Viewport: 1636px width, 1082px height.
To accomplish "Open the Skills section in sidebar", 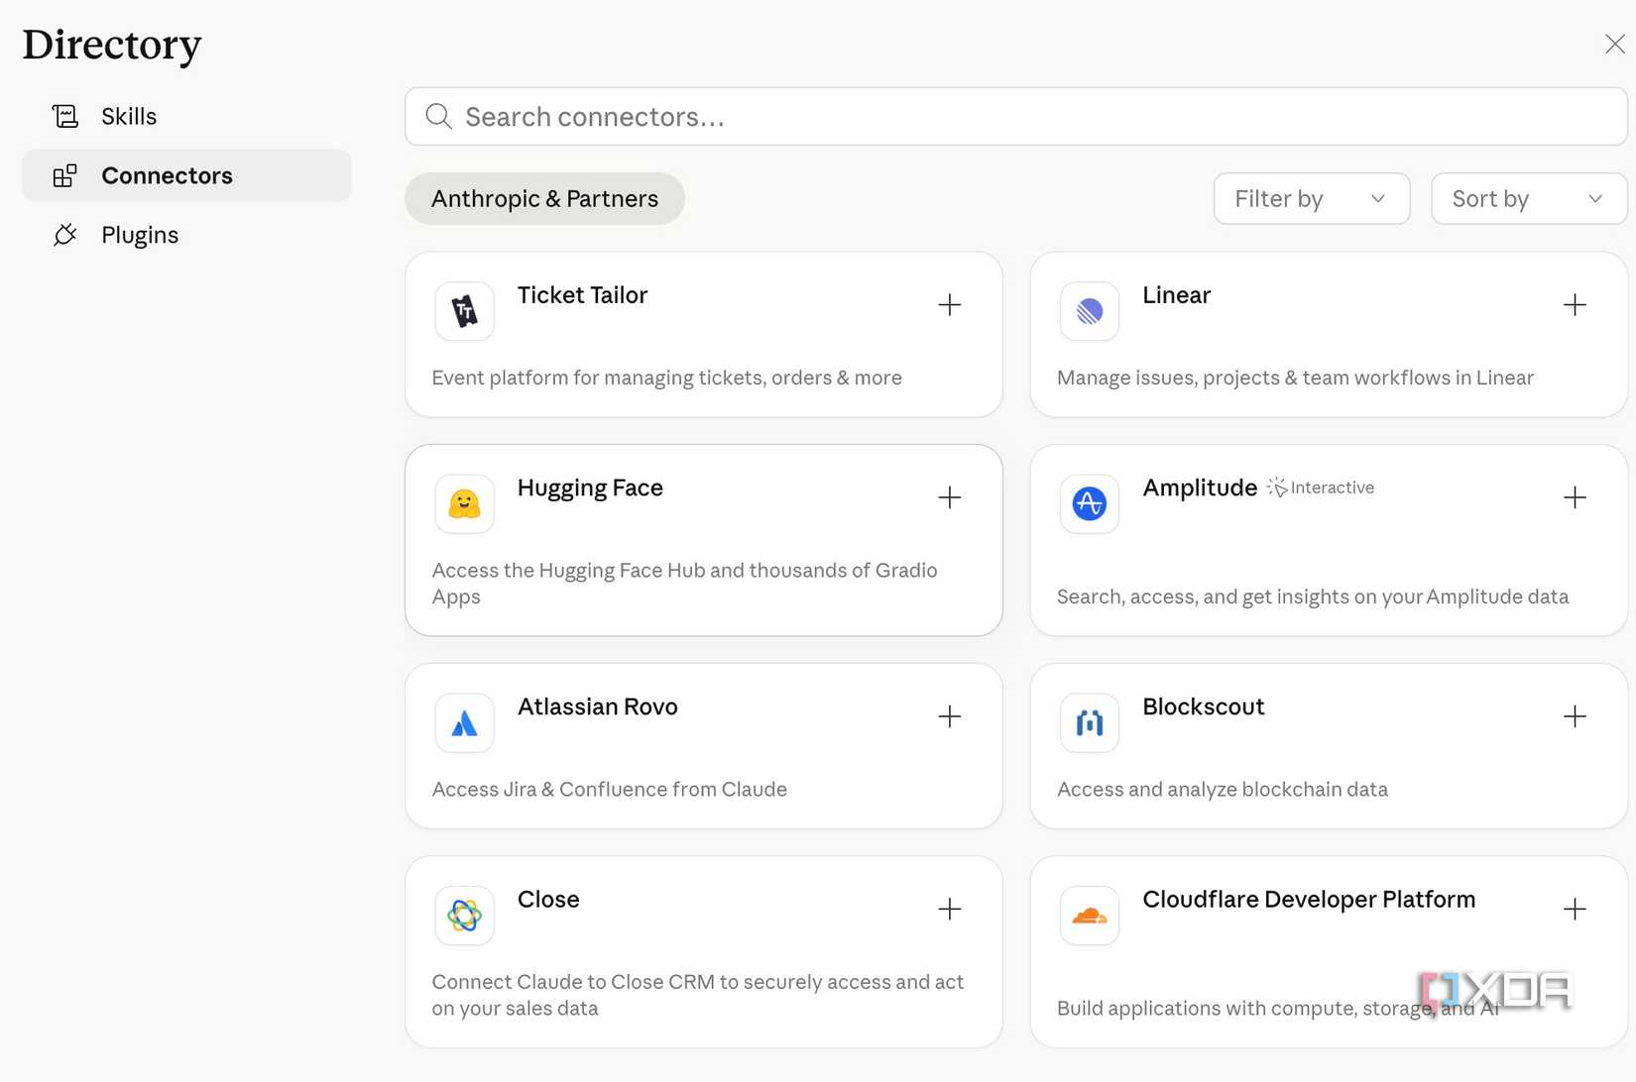I will click(x=129, y=117).
